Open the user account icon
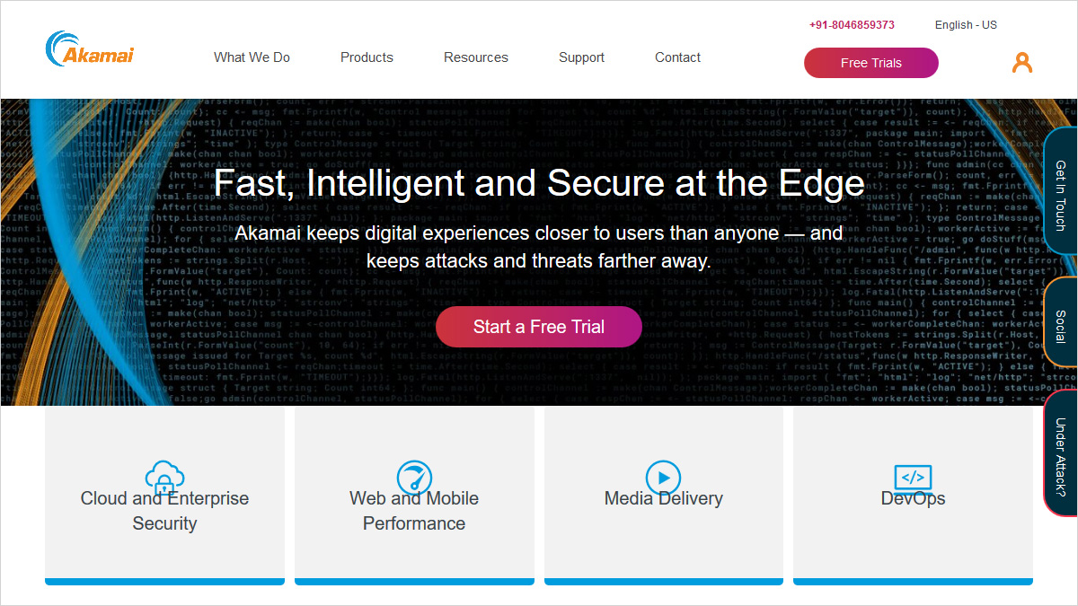The width and height of the screenshot is (1078, 606). tap(1021, 62)
